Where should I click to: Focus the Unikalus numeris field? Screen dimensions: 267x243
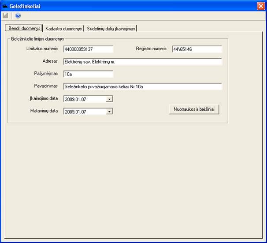pos(88,49)
